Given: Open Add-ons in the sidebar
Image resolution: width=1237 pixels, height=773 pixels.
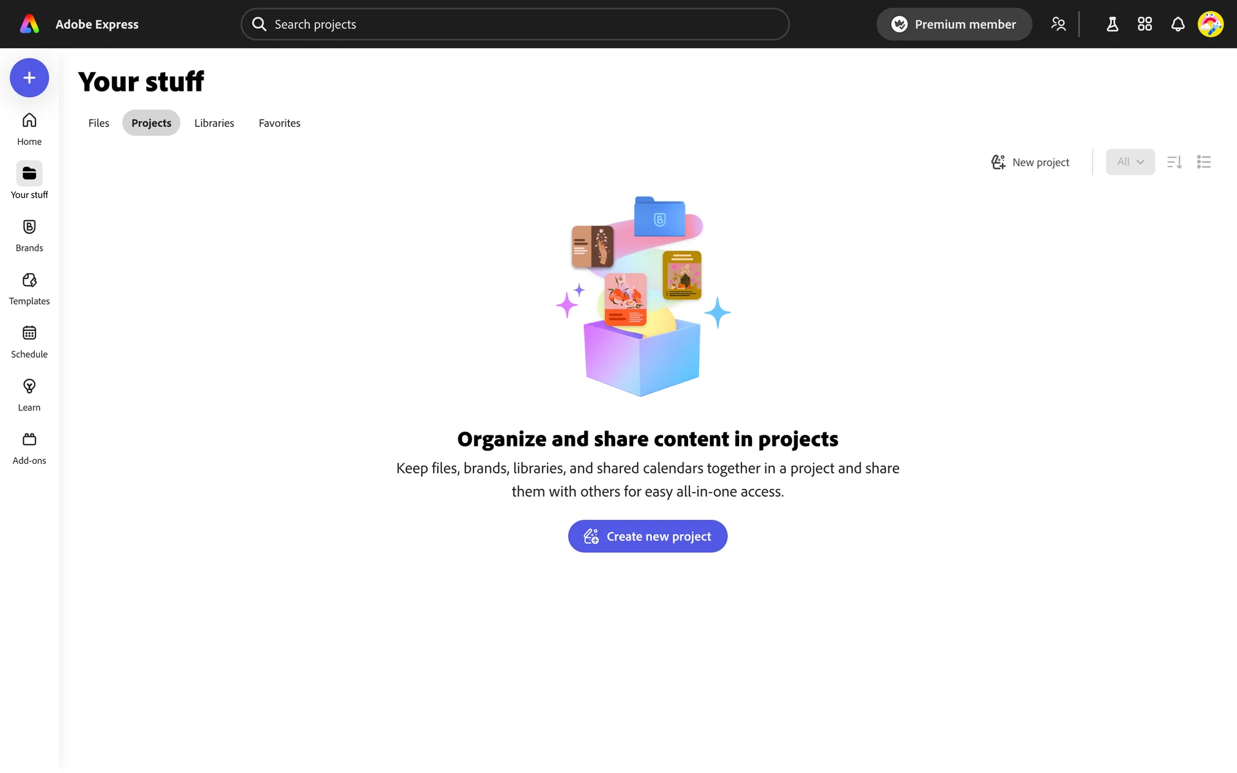Looking at the screenshot, I should pyautogui.click(x=29, y=448).
